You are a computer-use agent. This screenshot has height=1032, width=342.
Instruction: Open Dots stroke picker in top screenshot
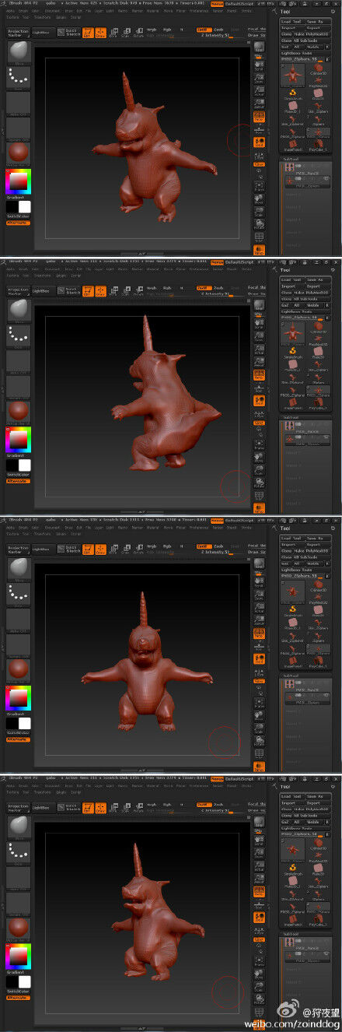pos(19,78)
